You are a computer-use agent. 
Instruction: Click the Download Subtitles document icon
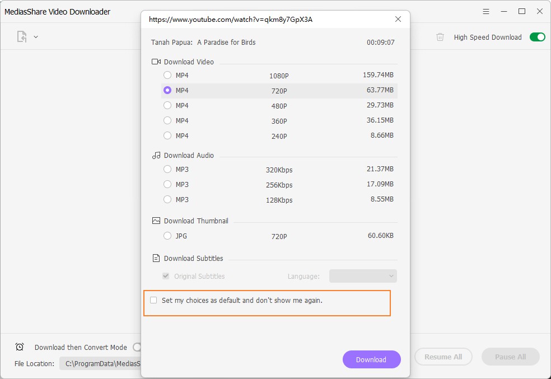156,258
